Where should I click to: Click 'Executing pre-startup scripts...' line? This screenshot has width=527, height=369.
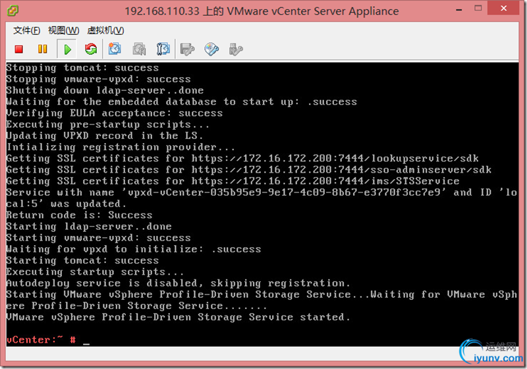108,125
